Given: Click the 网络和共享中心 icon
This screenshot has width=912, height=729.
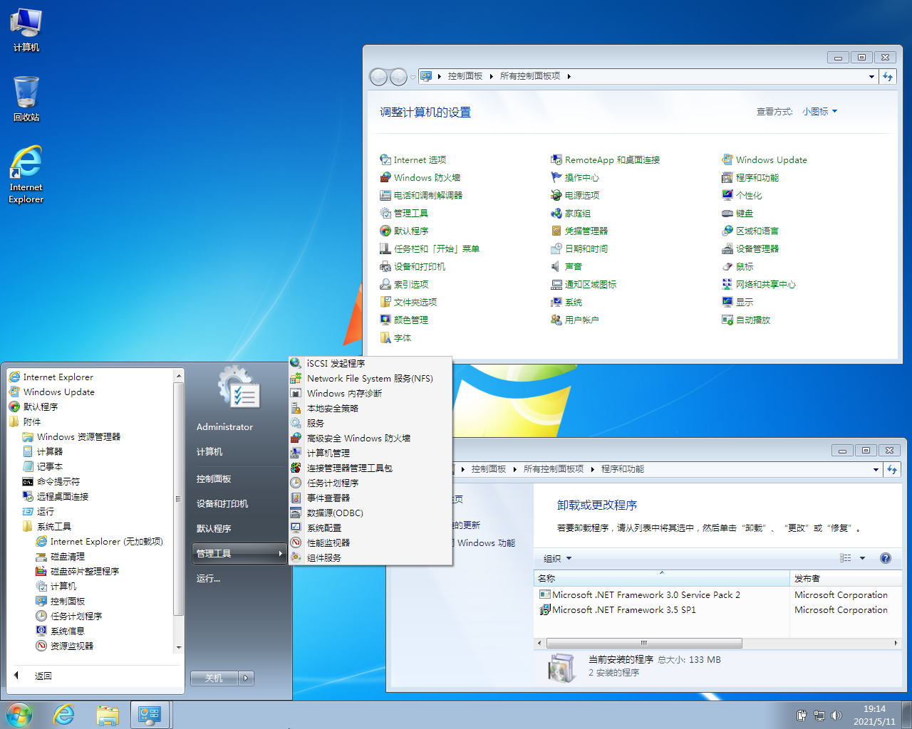Looking at the screenshot, I should [x=727, y=284].
